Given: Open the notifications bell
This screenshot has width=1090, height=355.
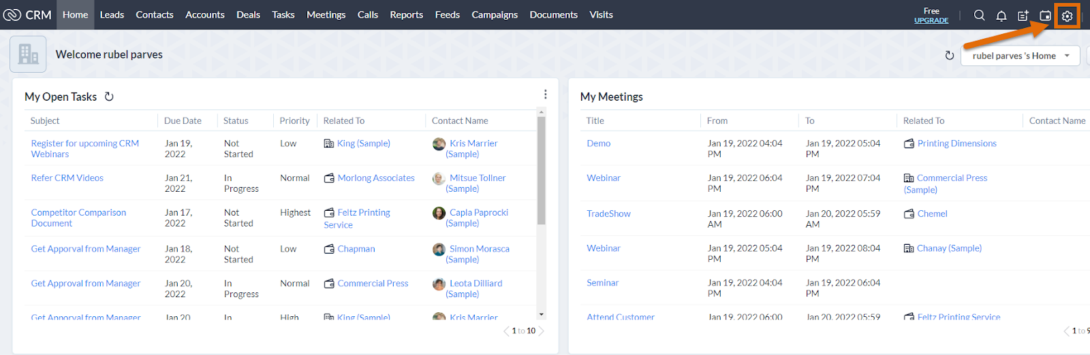Looking at the screenshot, I should (1001, 16).
